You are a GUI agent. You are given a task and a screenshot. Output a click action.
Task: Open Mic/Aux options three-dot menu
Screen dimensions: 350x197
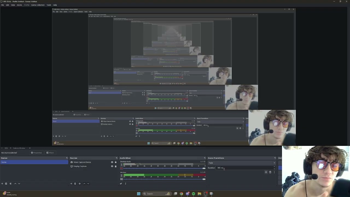(121, 175)
